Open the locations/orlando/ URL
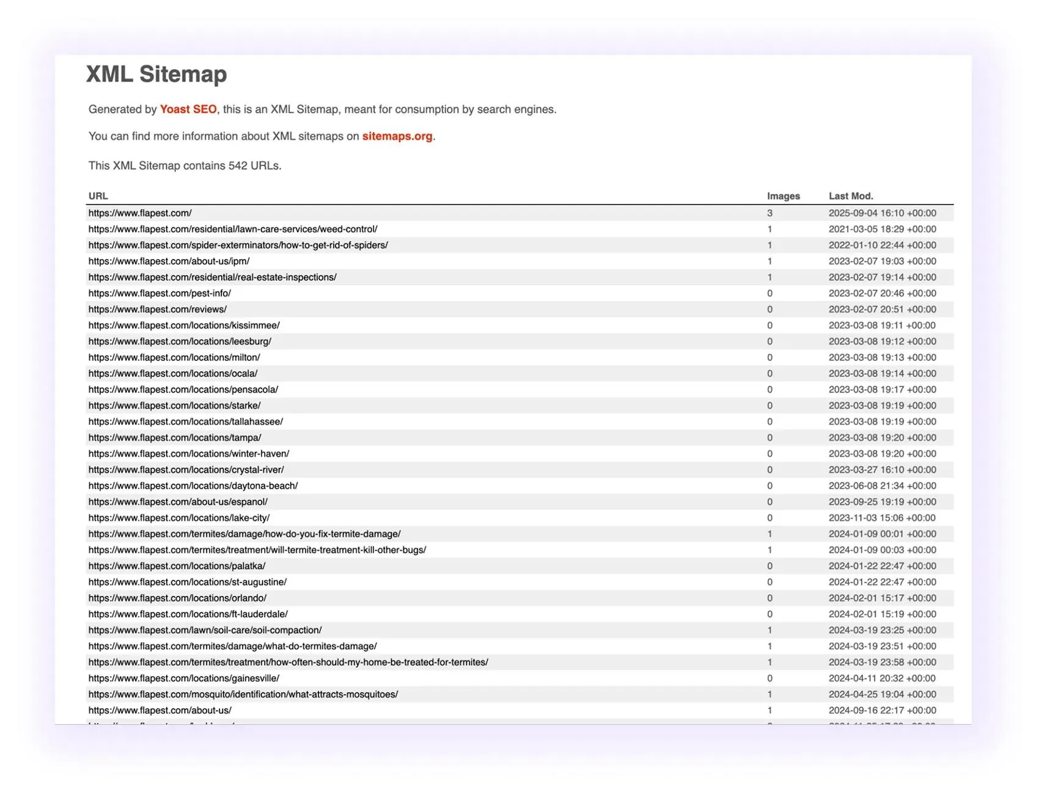 (x=177, y=598)
